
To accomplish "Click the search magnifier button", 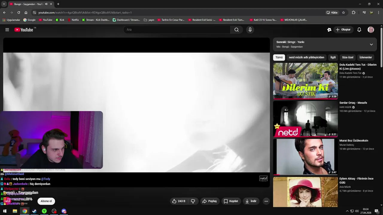I will pyautogui.click(x=236, y=30).
